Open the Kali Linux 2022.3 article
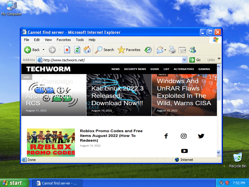 pyautogui.click(x=117, y=96)
